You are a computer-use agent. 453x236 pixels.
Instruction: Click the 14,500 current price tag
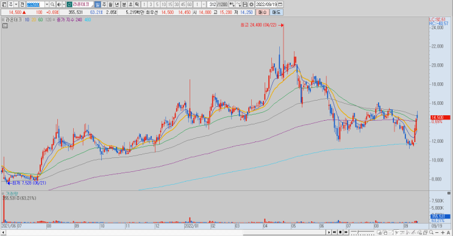click(440, 117)
